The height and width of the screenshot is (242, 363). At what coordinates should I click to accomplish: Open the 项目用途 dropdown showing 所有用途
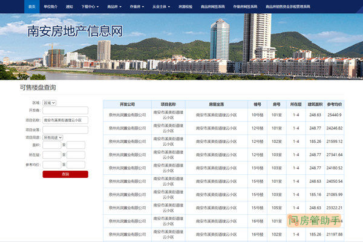point(53,137)
